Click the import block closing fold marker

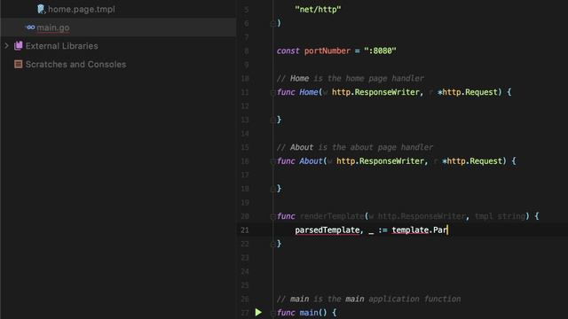272,24
